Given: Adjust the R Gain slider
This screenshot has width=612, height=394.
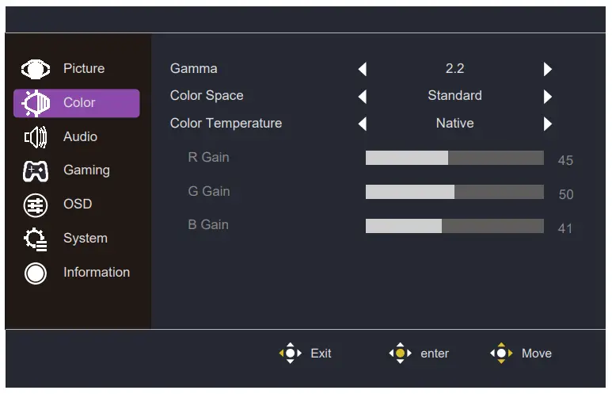Looking at the screenshot, I should click(454, 158).
